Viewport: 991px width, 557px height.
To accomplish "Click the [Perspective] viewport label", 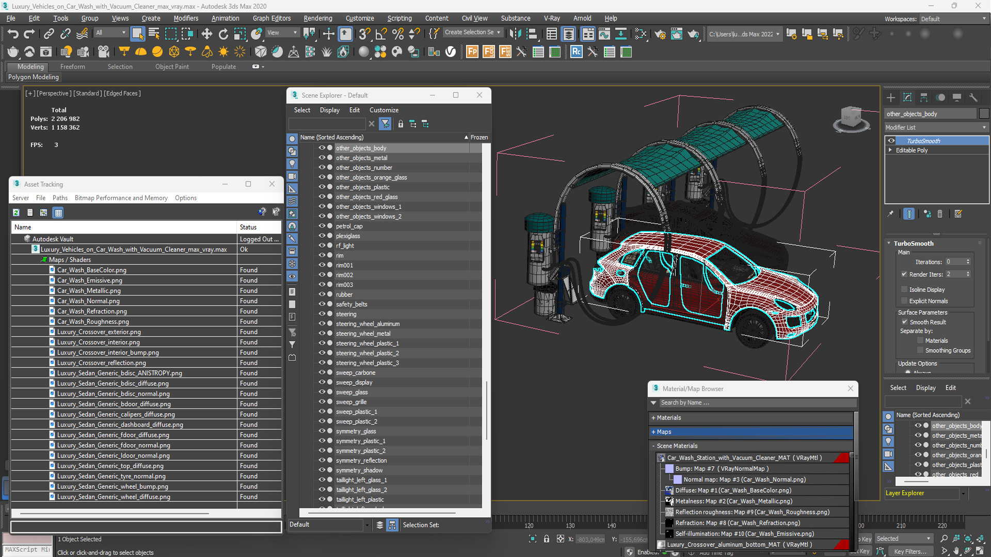I will [54, 93].
